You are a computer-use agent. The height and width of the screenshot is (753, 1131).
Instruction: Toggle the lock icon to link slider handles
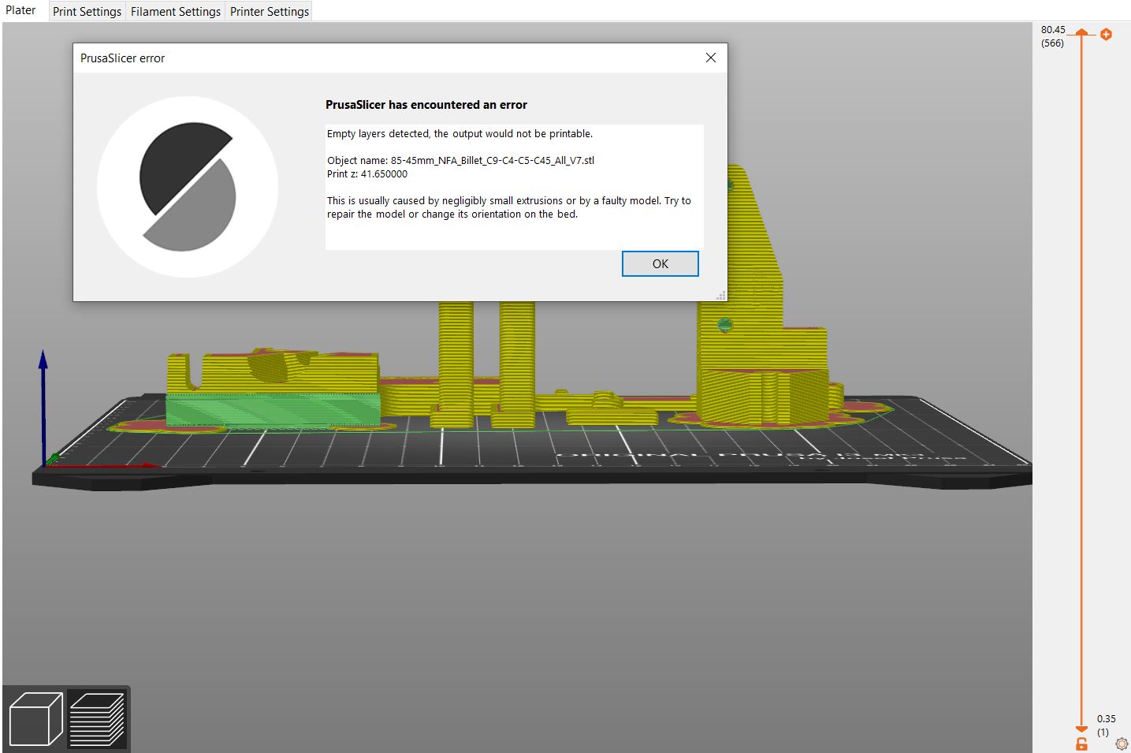click(x=1081, y=744)
